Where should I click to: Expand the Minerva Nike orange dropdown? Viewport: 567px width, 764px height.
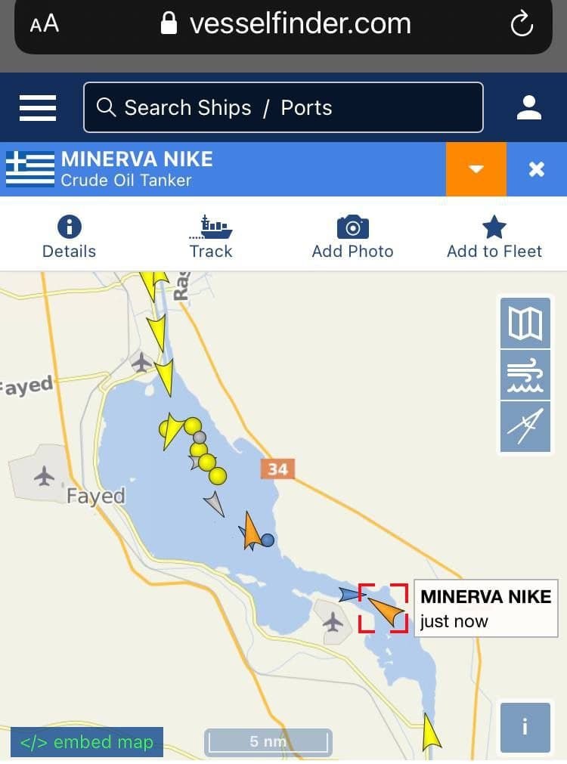(x=476, y=169)
